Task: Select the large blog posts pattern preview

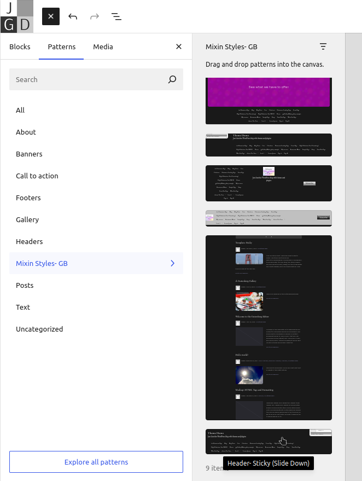Action: tap(268, 327)
